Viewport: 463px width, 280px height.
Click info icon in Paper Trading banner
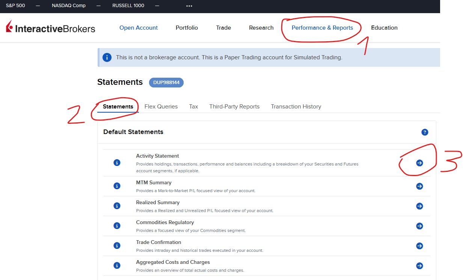click(107, 57)
